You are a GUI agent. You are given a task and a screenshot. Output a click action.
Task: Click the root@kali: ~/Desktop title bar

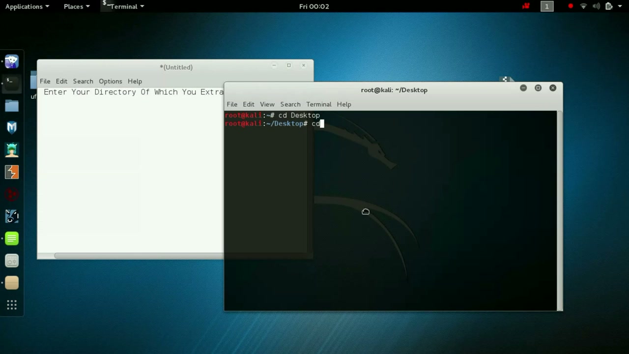tap(394, 90)
